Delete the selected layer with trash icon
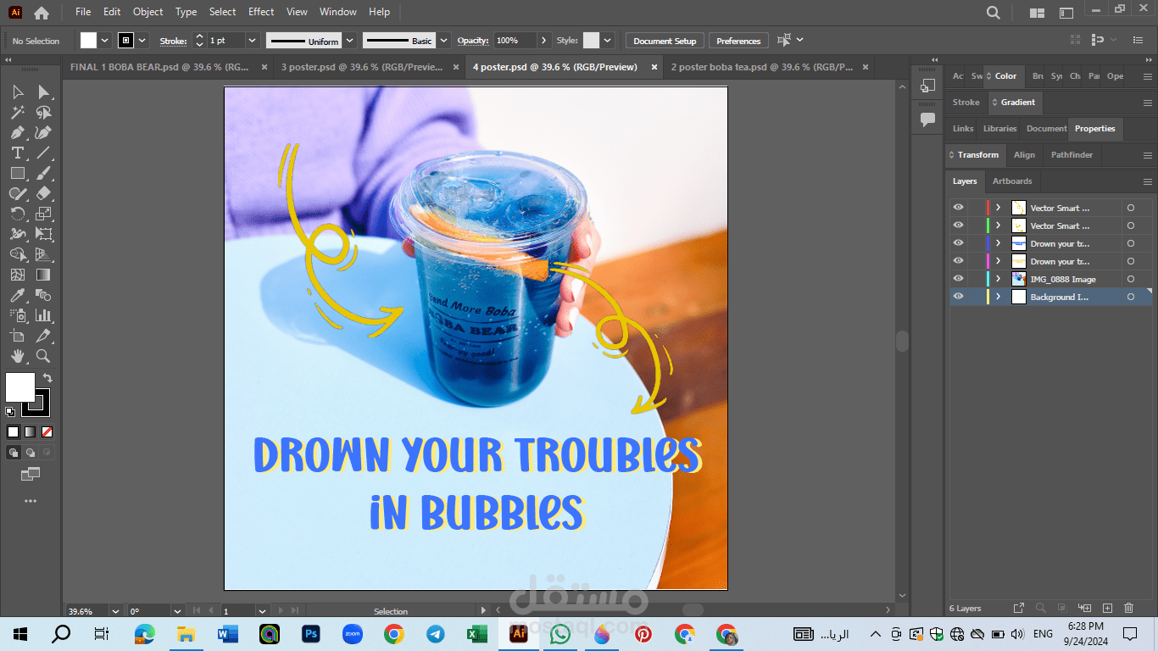1158x651 pixels. click(1128, 608)
